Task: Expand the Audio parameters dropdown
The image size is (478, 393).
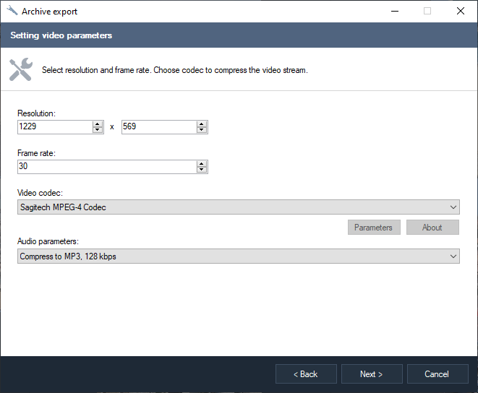Action: [x=238, y=256]
